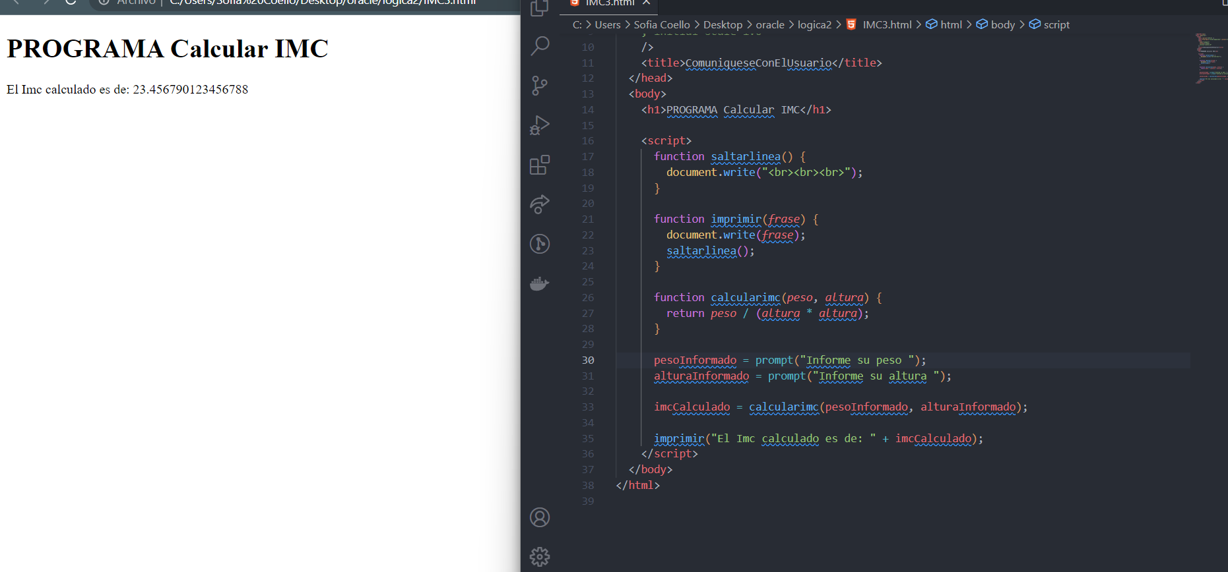Image resolution: width=1228 pixels, height=572 pixels.
Task: Click line number 30 in the gutter
Action: (588, 360)
